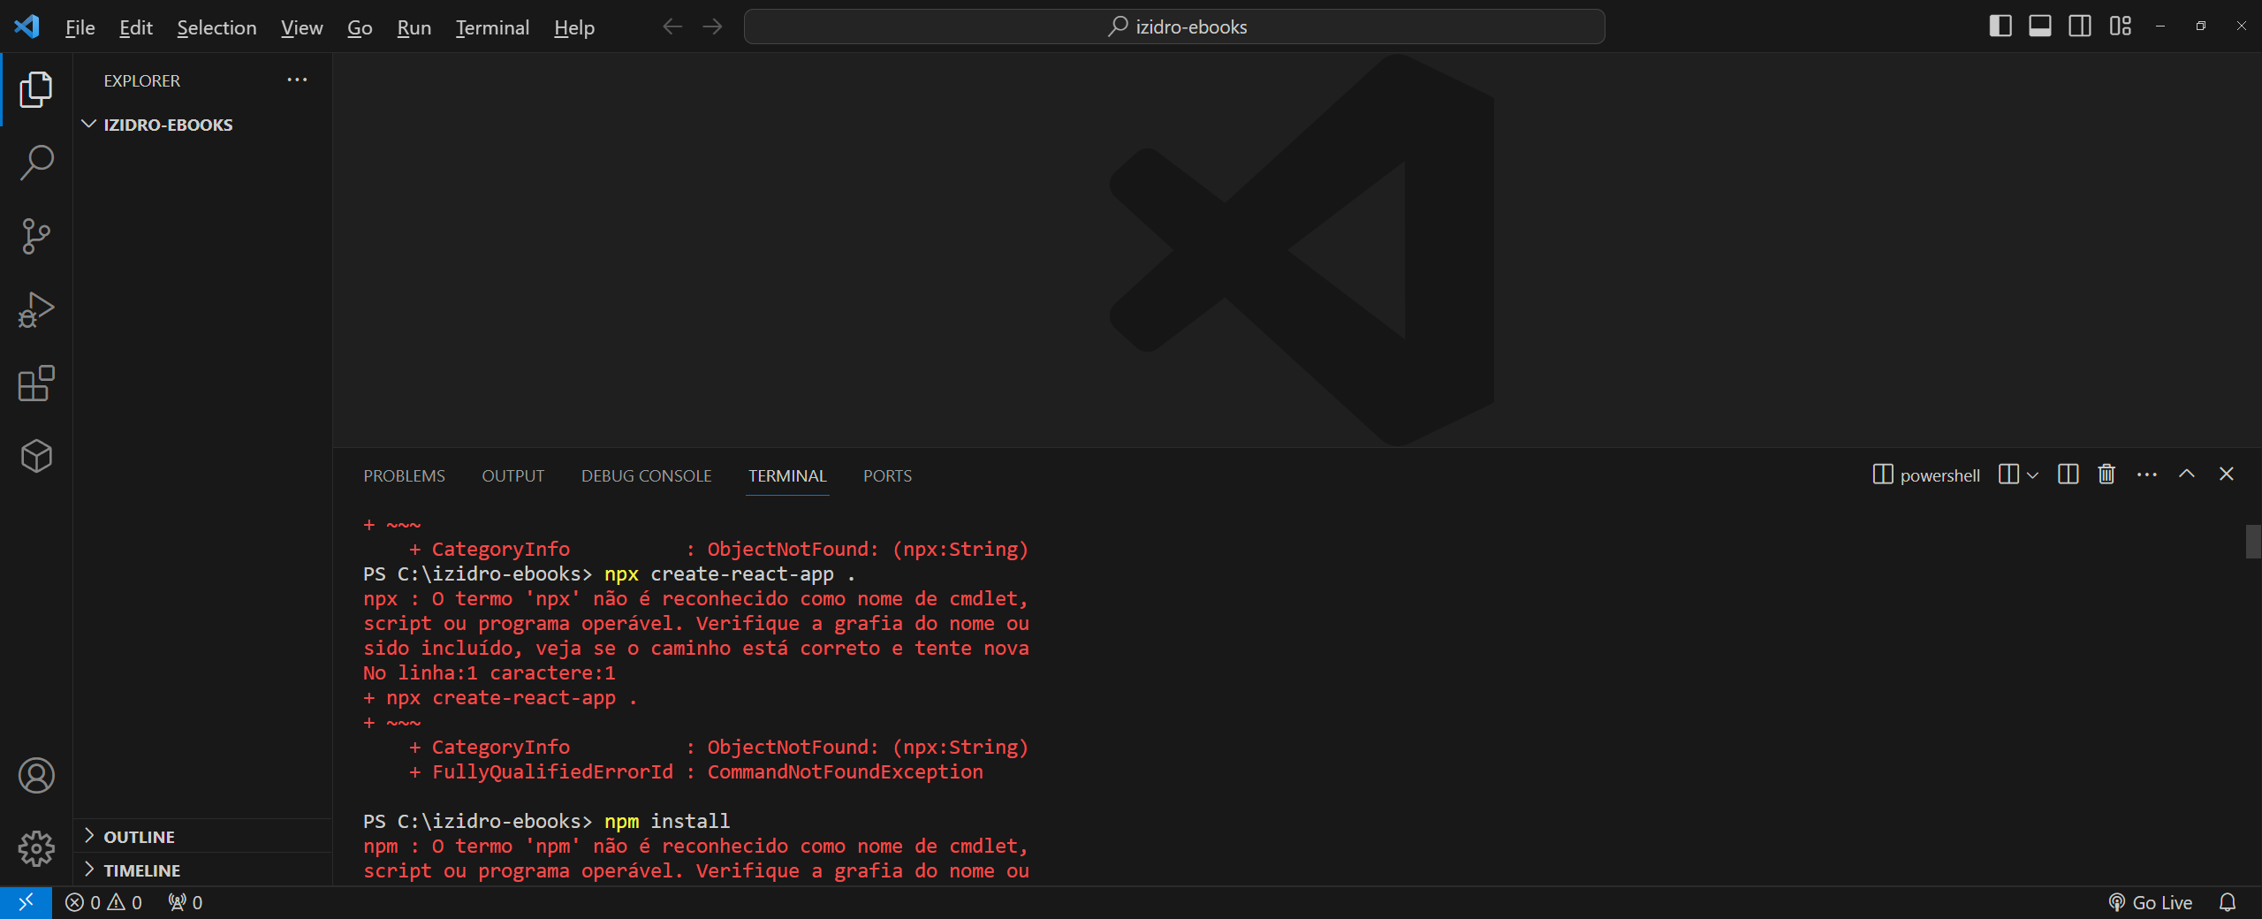Click the remote window indicator in status bar
This screenshot has width=2262, height=919.
pos(26,902)
